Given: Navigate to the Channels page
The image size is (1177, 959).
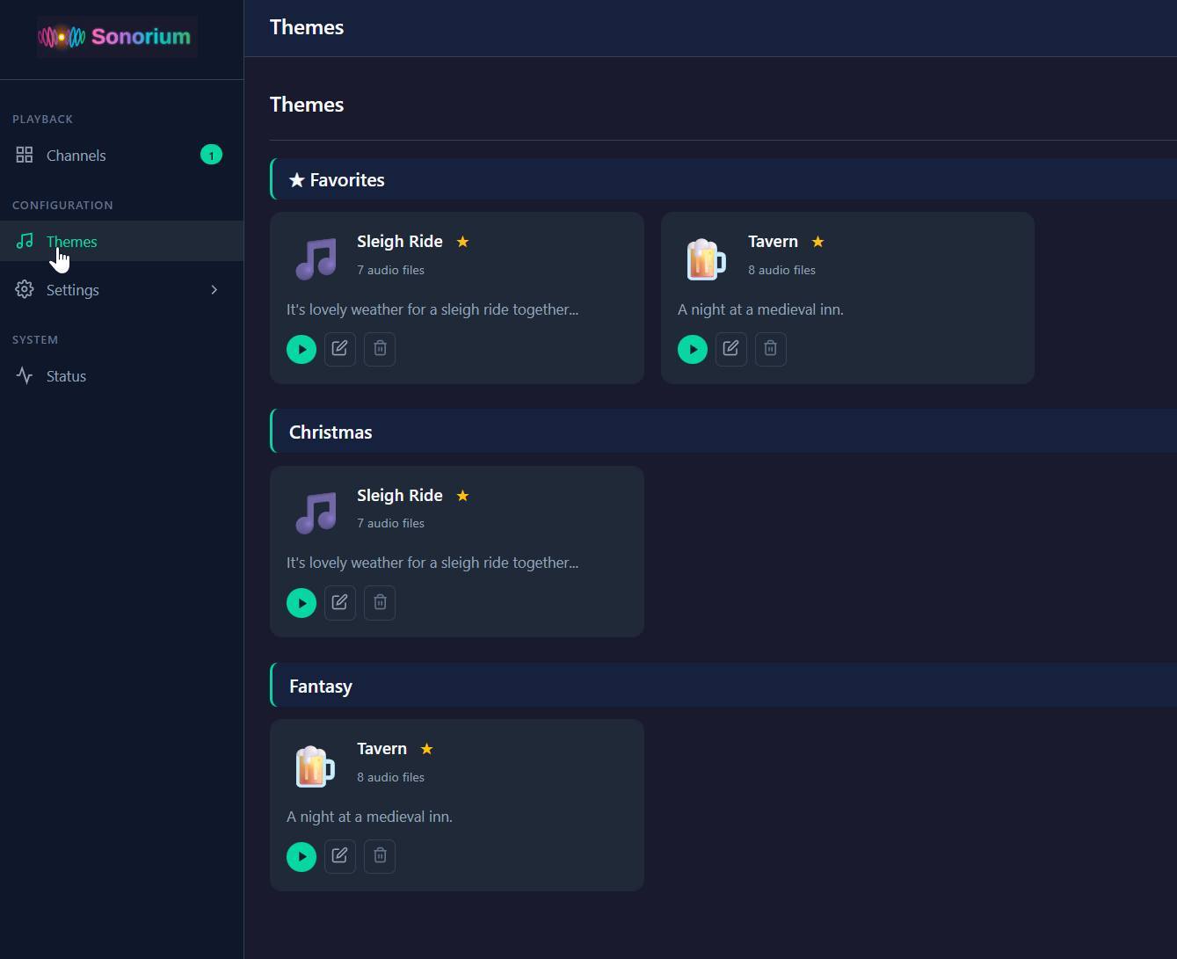Looking at the screenshot, I should pos(76,155).
